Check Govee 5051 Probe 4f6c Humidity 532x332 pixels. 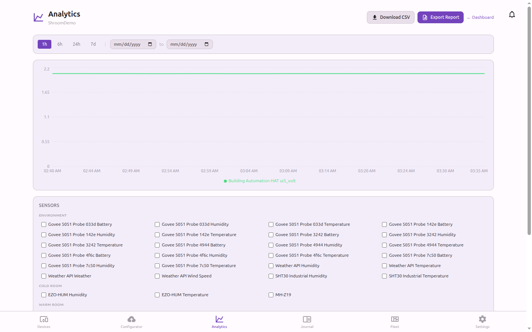click(157, 255)
